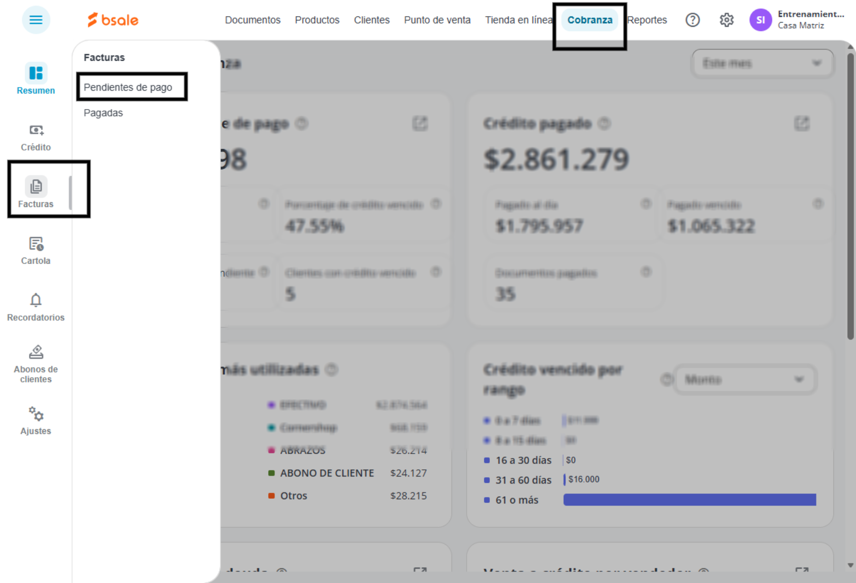856x583 pixels.
Task: Open the Documentos menu
Action: (x=253, y=20)
